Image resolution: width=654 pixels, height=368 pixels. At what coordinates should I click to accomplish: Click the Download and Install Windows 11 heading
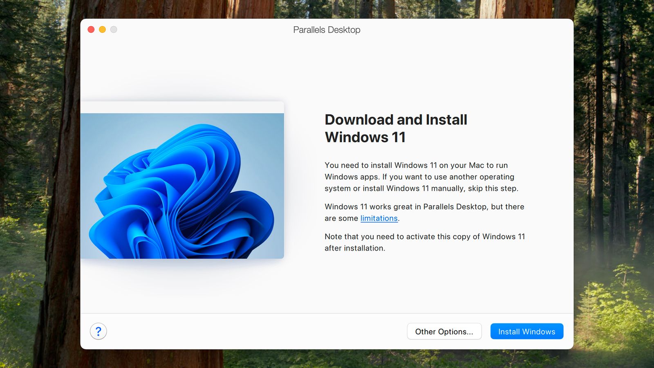tap(395, 128)
